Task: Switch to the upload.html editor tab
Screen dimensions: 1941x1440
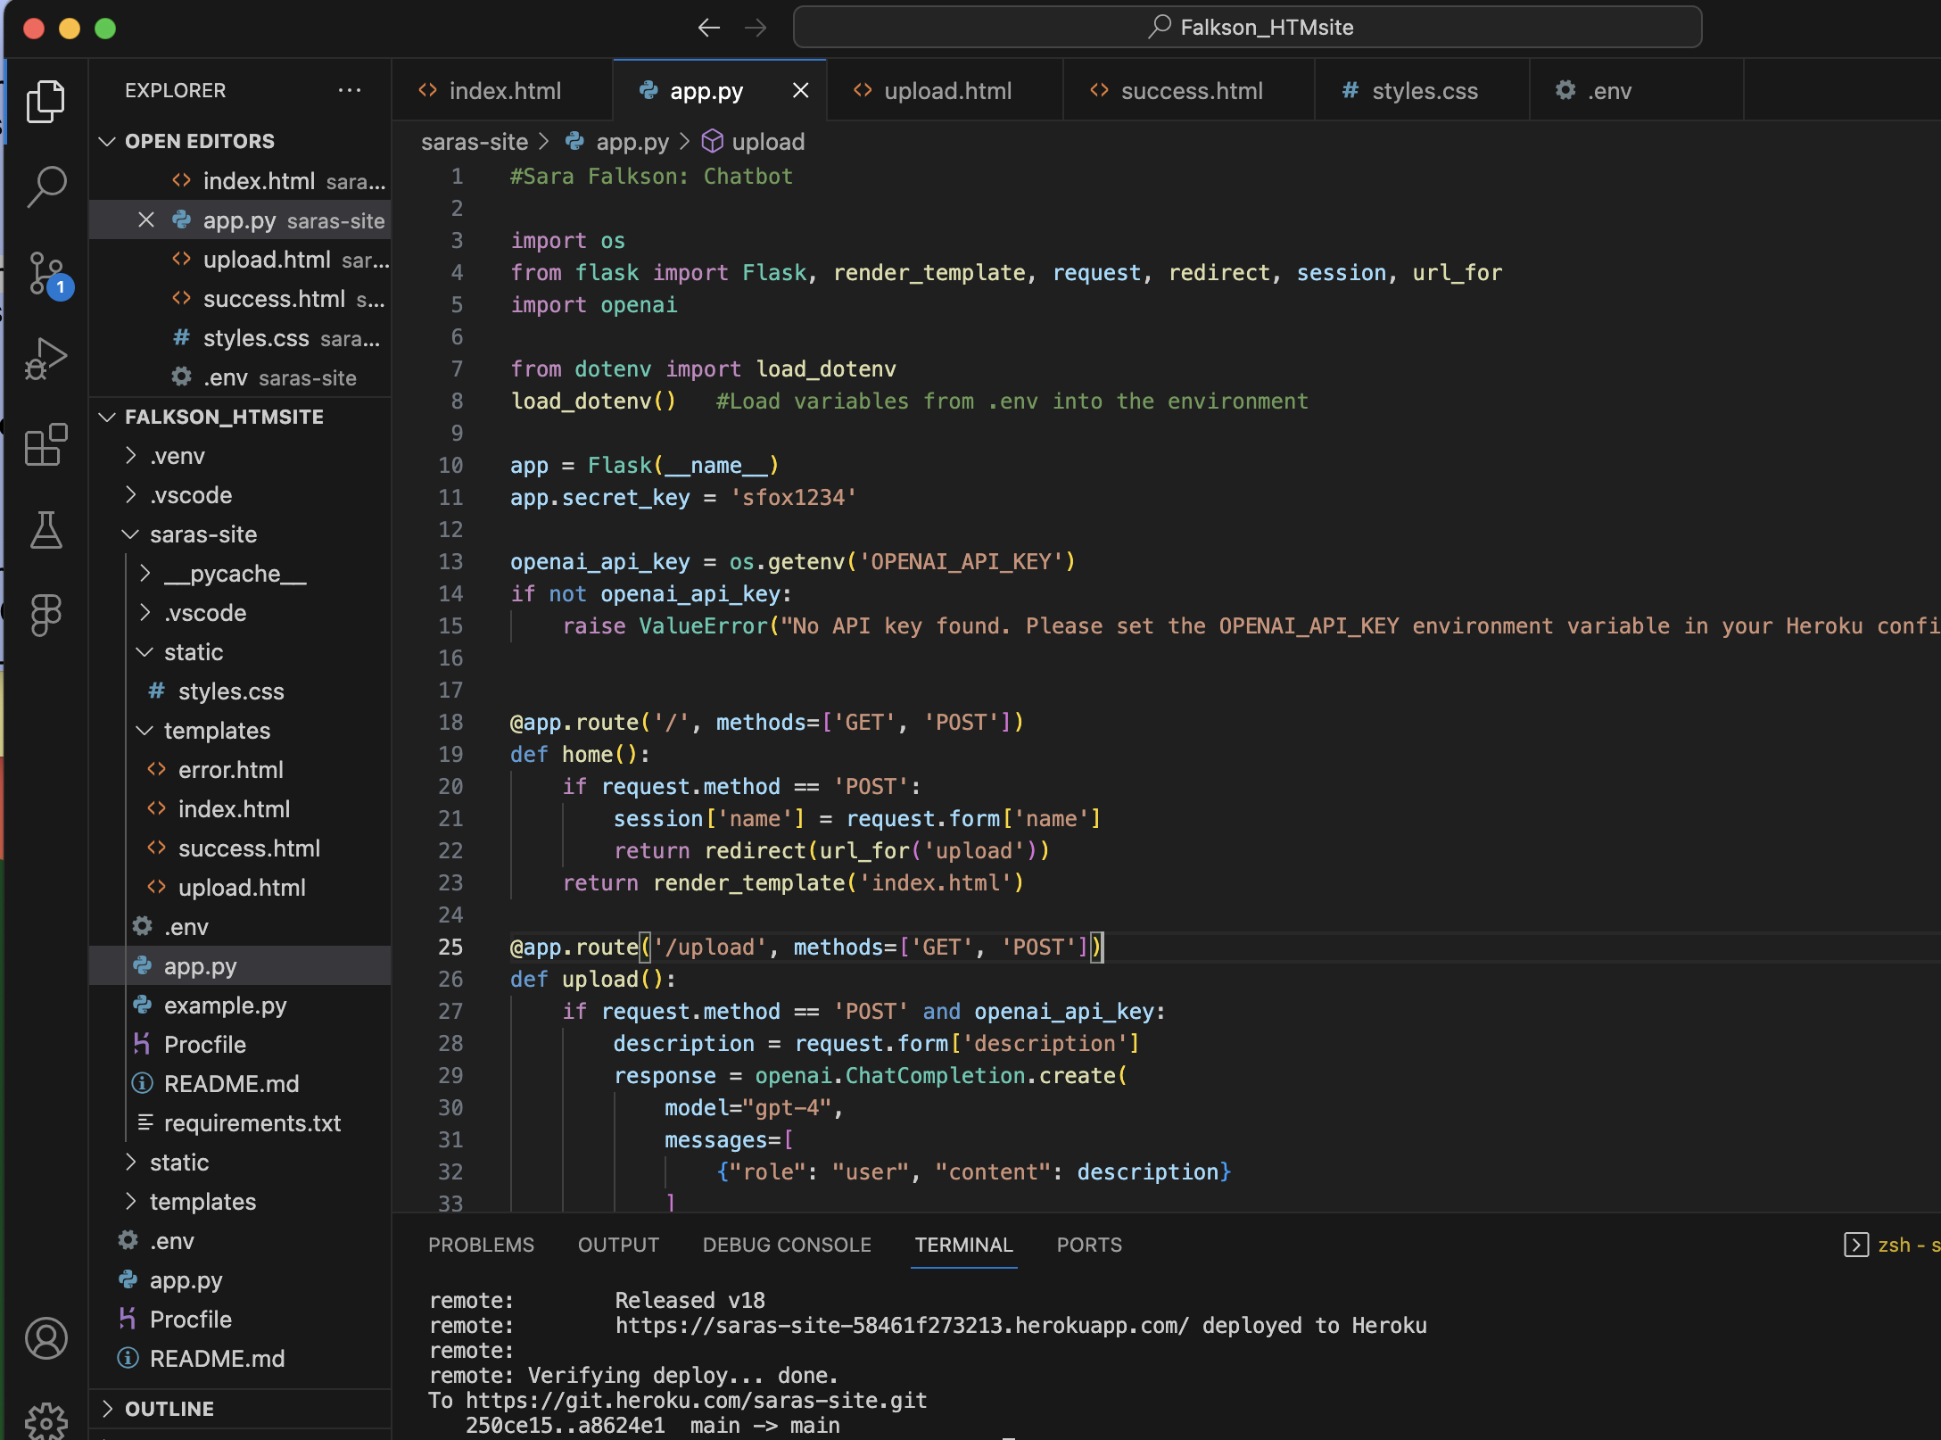Action: click(946, 90)
